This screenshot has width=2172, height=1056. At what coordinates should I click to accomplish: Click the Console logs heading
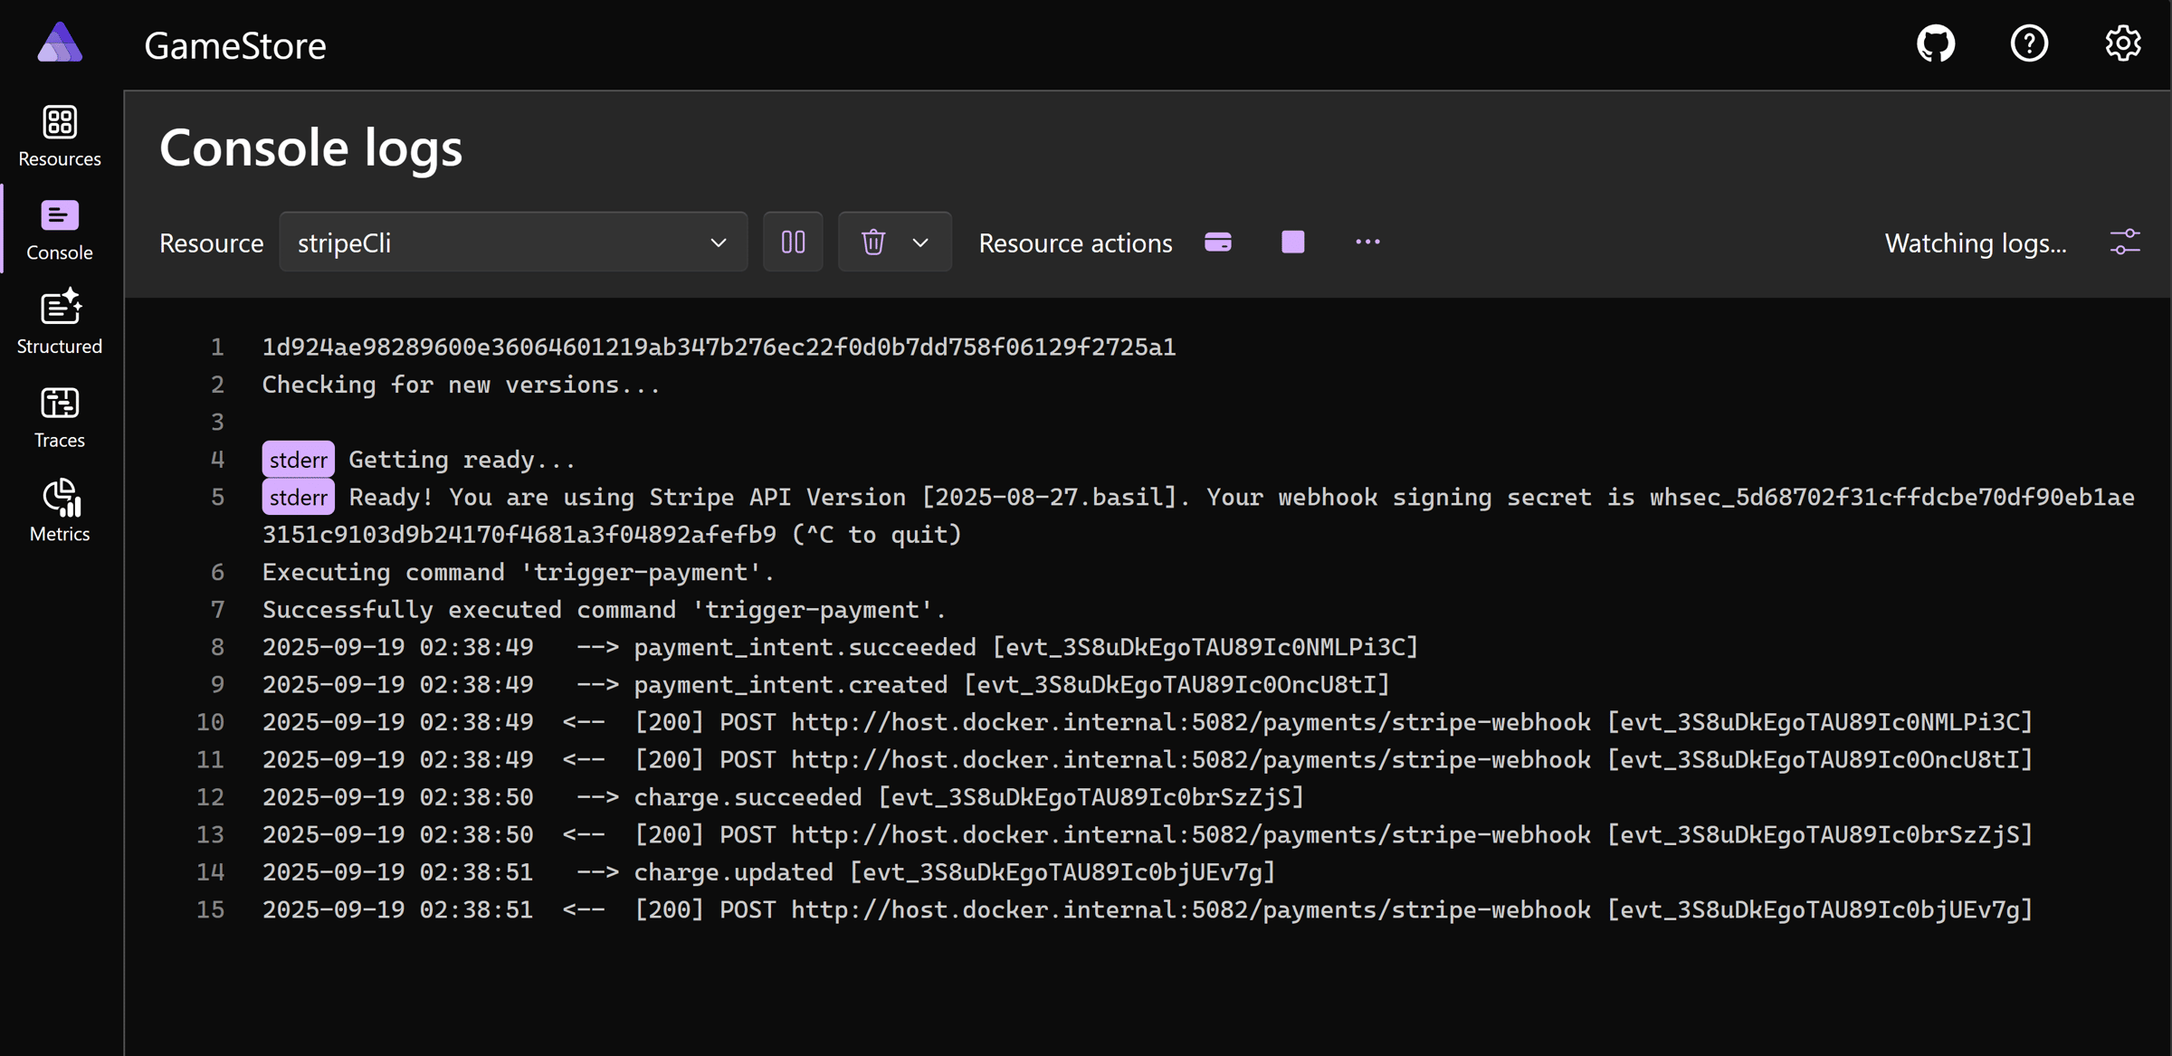click(x=310, y=147)
